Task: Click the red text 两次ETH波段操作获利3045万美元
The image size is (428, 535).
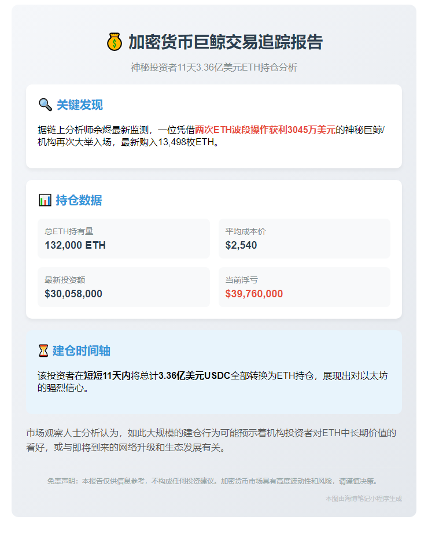Action: (265, 130)
